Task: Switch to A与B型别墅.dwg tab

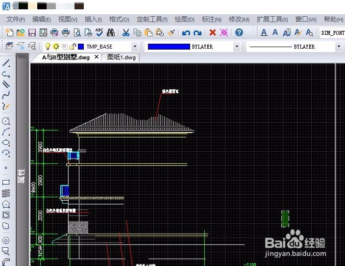Action: click(x=66, y=57)
